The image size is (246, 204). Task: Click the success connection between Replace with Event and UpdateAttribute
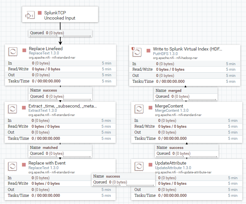[123, 180]
